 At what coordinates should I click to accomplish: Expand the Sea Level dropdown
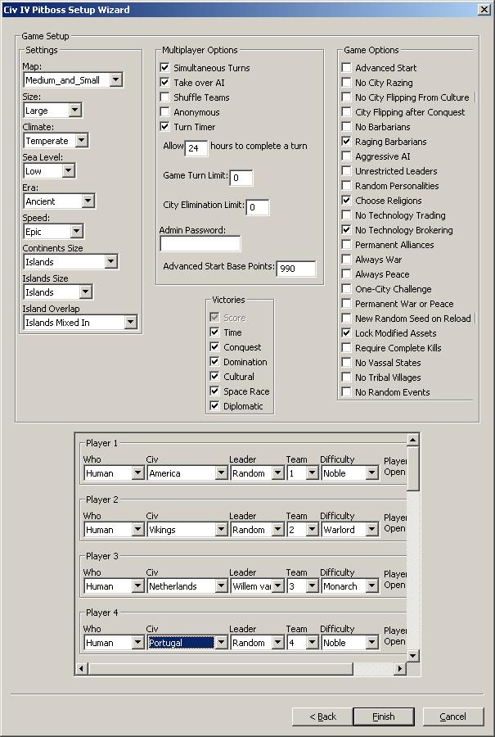(68, 171)
